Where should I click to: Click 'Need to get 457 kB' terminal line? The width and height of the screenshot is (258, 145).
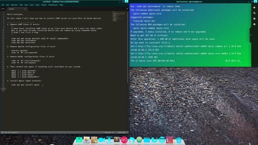(x=150, y=35)
